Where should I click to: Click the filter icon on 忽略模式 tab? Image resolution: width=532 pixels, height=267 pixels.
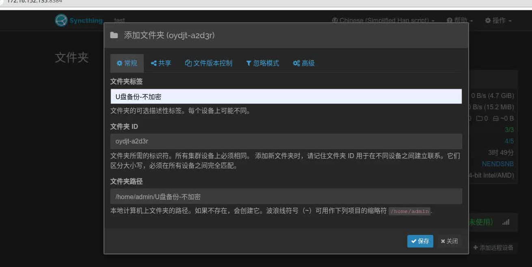249,63
